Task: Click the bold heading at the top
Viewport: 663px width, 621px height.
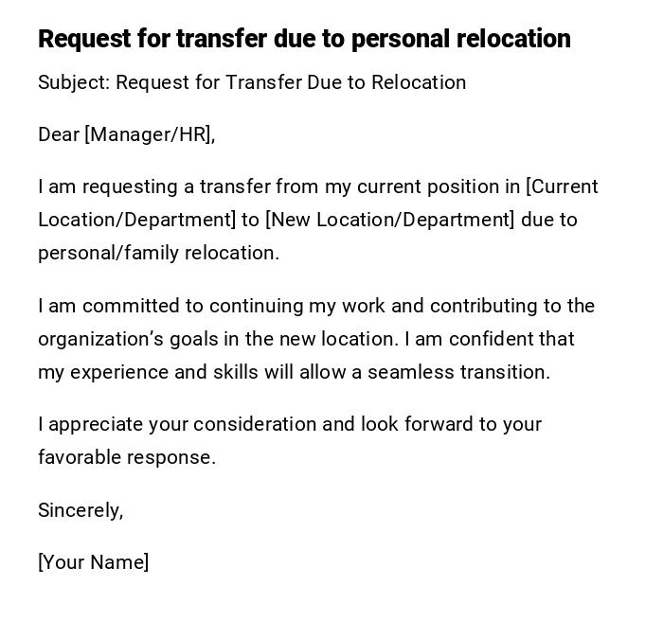Action: [x=304, y=39]
